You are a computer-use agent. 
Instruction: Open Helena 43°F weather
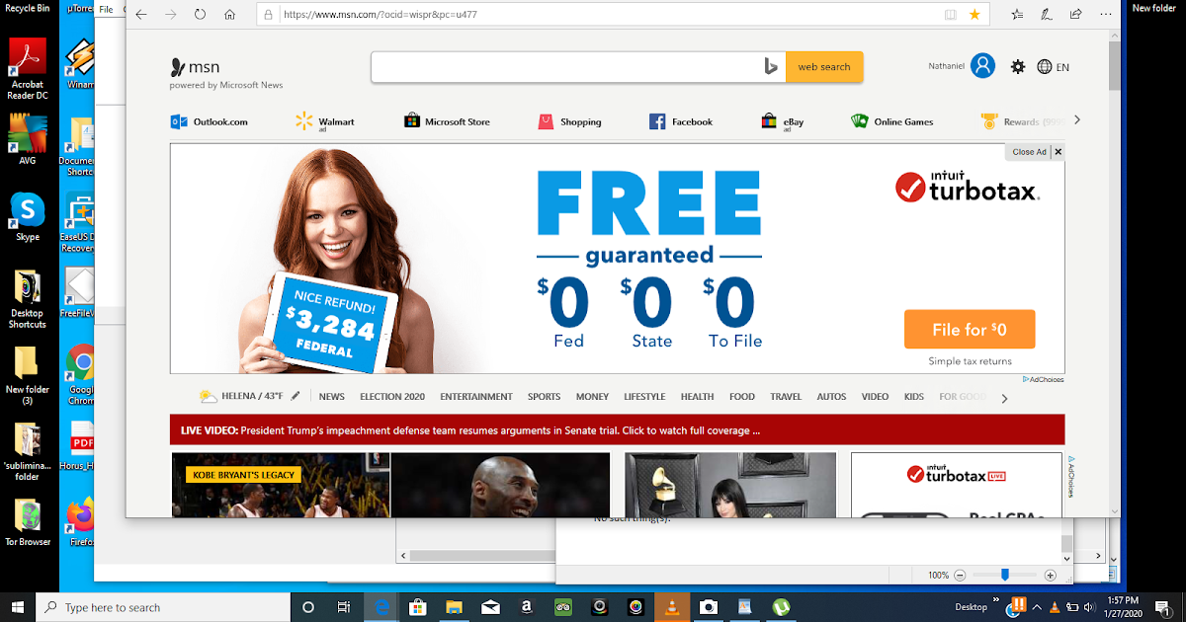coord(241,396)
